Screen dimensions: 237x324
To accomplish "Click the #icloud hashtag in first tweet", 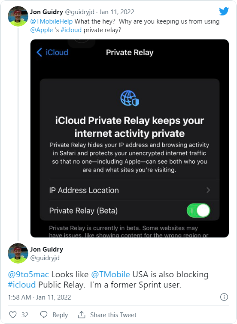I will click(71, 30).
